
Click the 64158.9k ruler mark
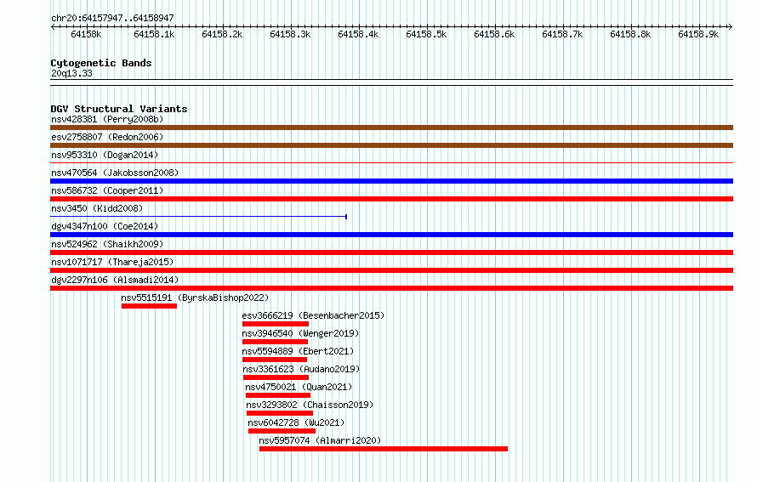click(698, 34)
